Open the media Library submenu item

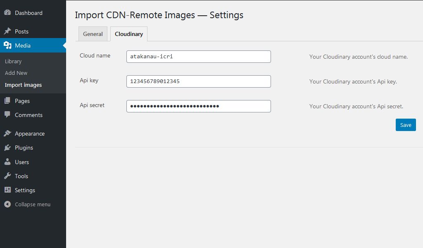(x=13, y=61)
